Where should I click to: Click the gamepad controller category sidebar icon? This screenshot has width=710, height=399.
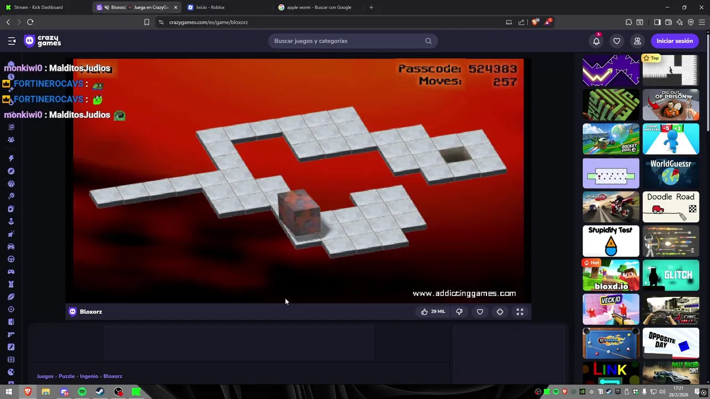pos(11,272)
